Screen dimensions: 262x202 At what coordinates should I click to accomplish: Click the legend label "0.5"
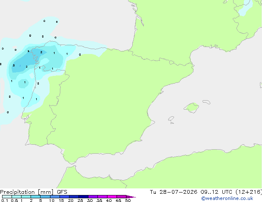(14, 200)
